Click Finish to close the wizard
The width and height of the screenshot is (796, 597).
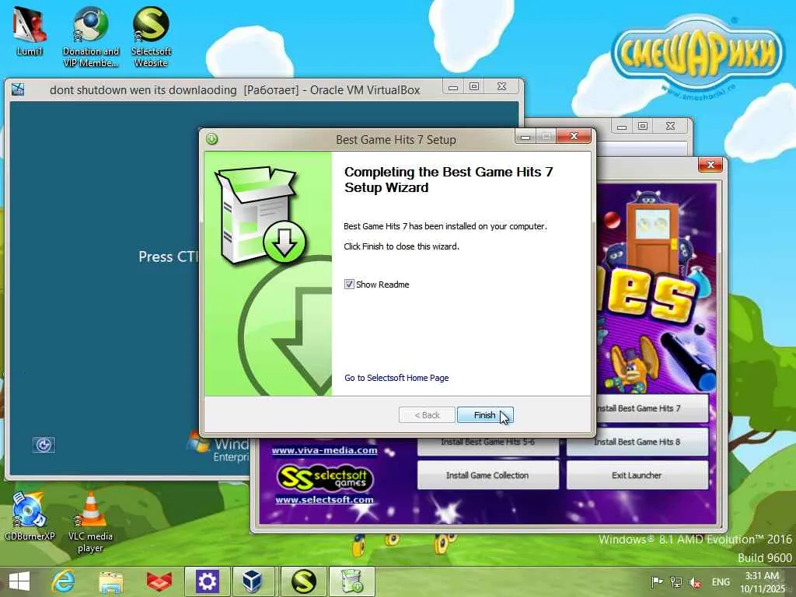[x=485, y=415]
